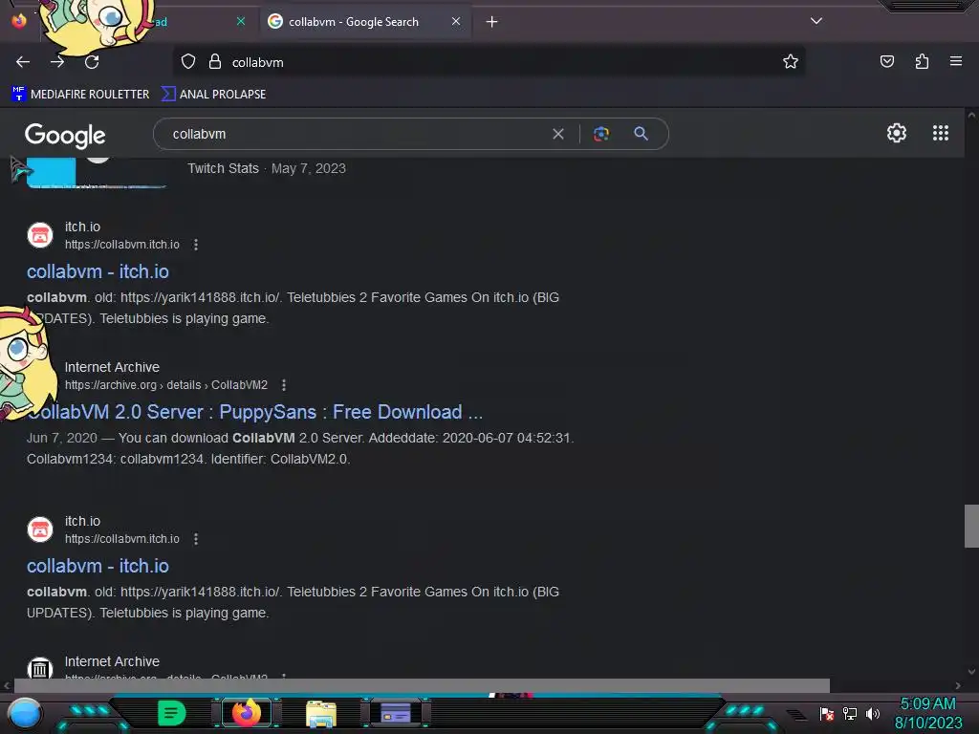The image size is (979, 734).
Task: Click the Google logo
Action: coord(65,135)
